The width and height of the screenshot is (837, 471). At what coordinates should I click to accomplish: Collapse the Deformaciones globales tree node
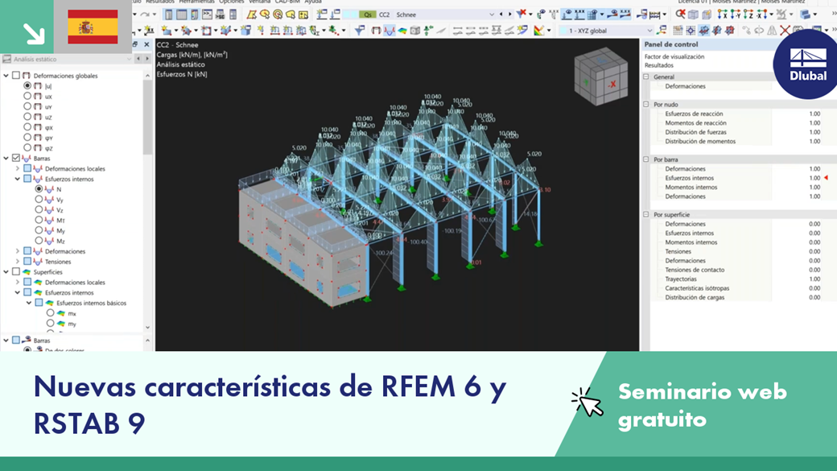(6, 76)
